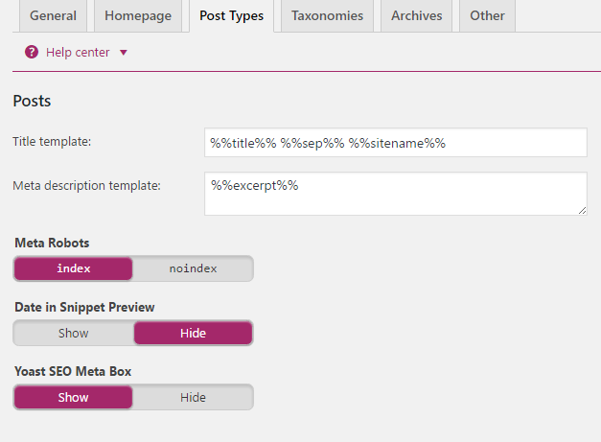The width and height of the screenshot is (601, 442).
Task: Switch to the General tab
Action: [53, 16]
